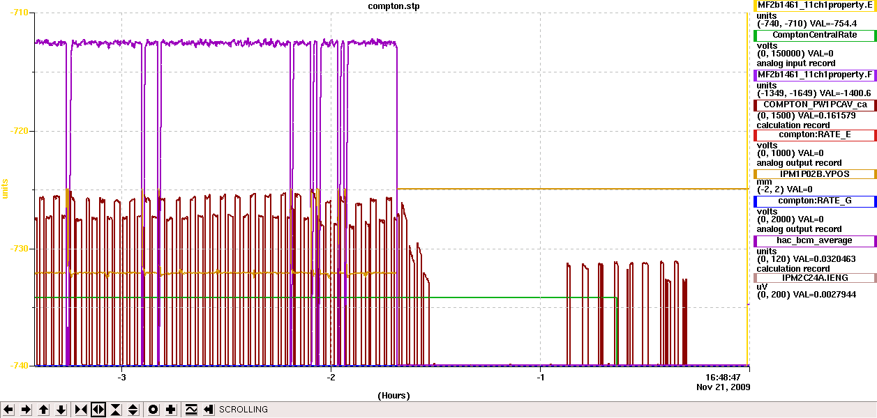
Task: Click the -2 hours tick label
Action: (331, 377)
